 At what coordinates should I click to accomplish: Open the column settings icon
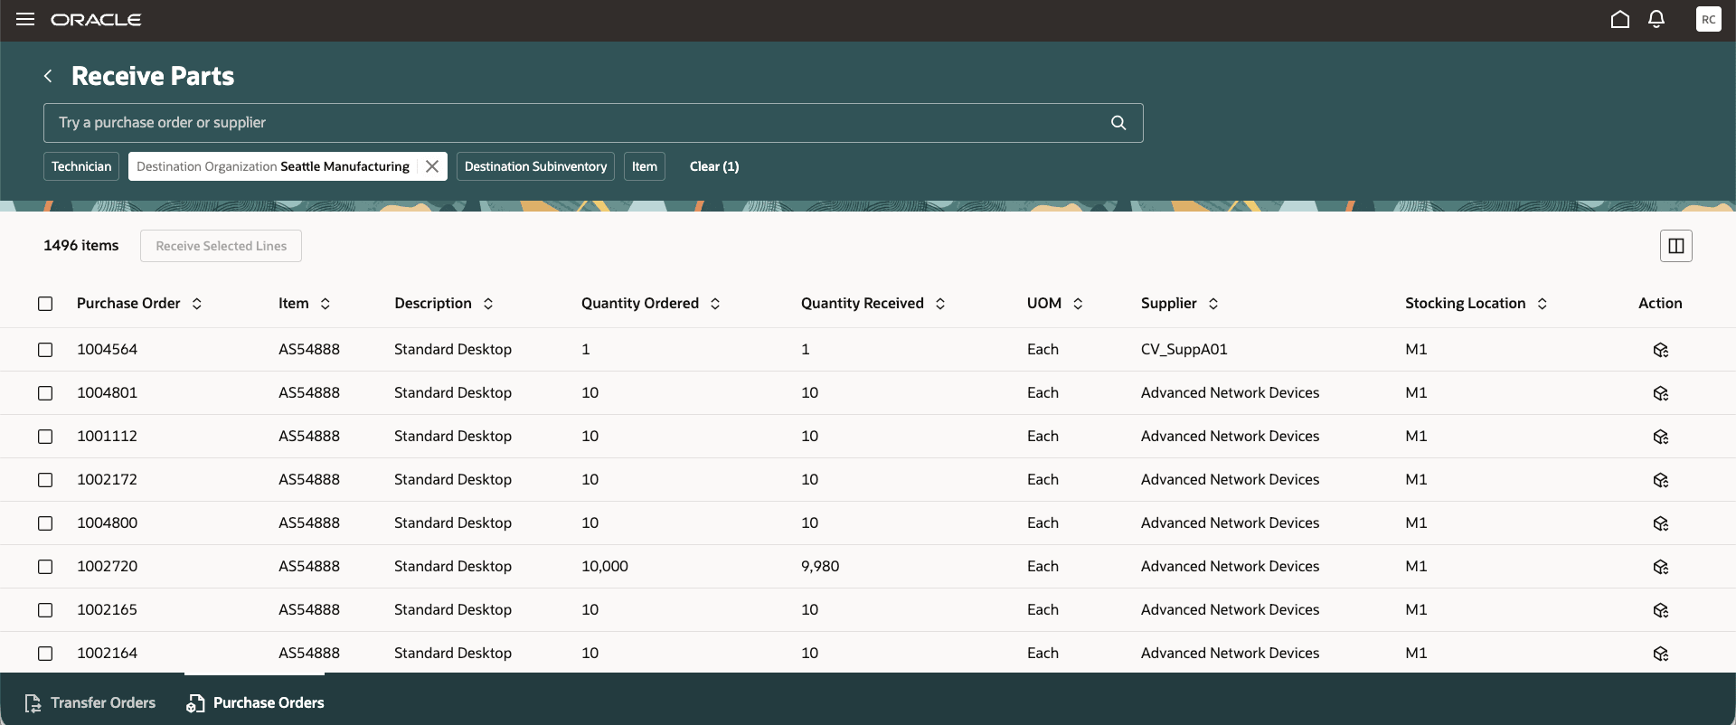point(1675,246)
